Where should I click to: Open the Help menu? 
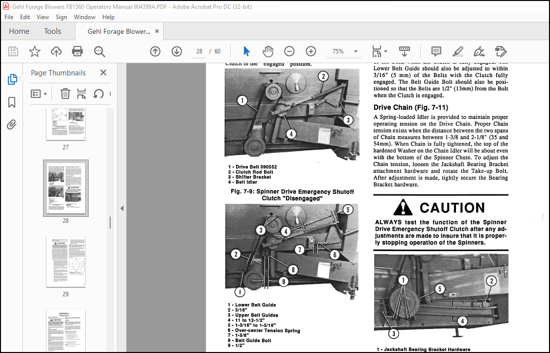point(108,17)
